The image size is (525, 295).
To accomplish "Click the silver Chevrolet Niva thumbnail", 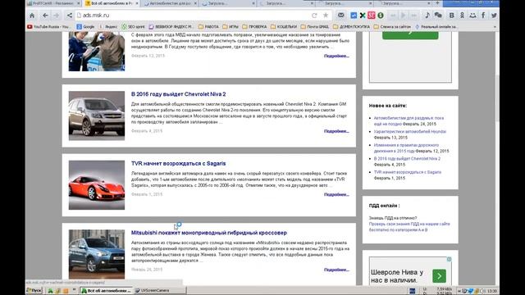I will (97, 116).
